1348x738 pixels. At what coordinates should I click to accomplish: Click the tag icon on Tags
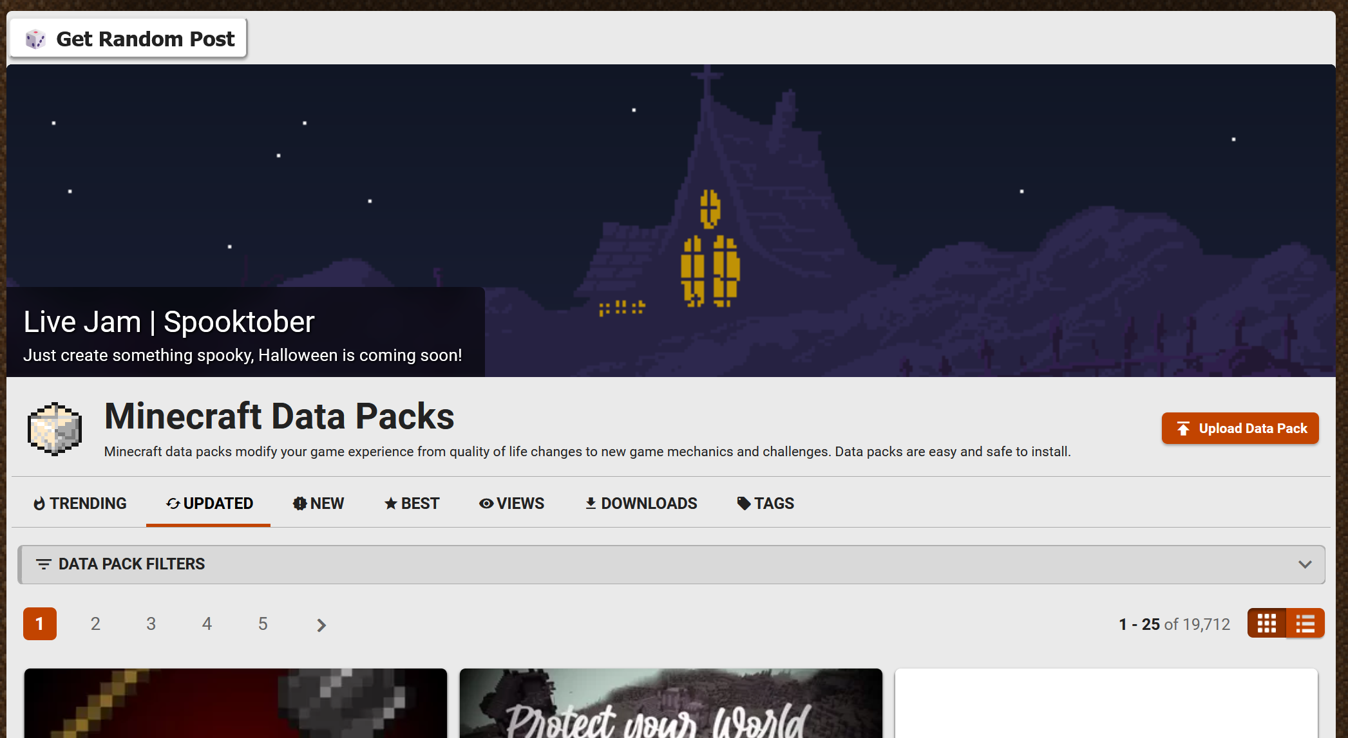pyautogui.click(x=744, y=503)
